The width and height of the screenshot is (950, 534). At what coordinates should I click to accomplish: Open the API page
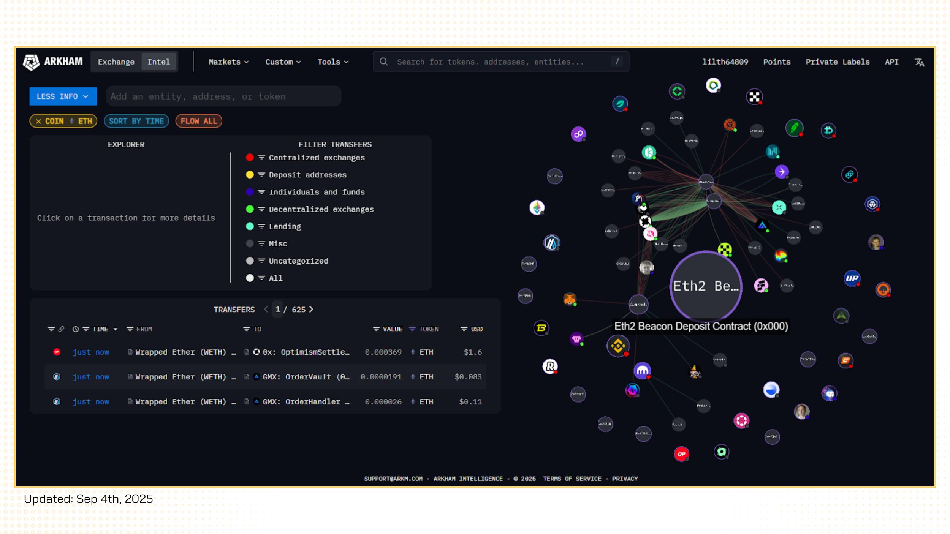tap(891, 62)
